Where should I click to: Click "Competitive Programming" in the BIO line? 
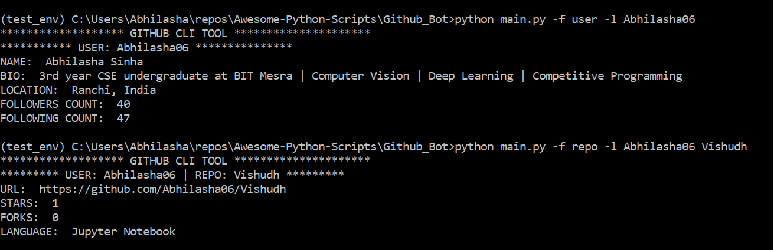607,76
